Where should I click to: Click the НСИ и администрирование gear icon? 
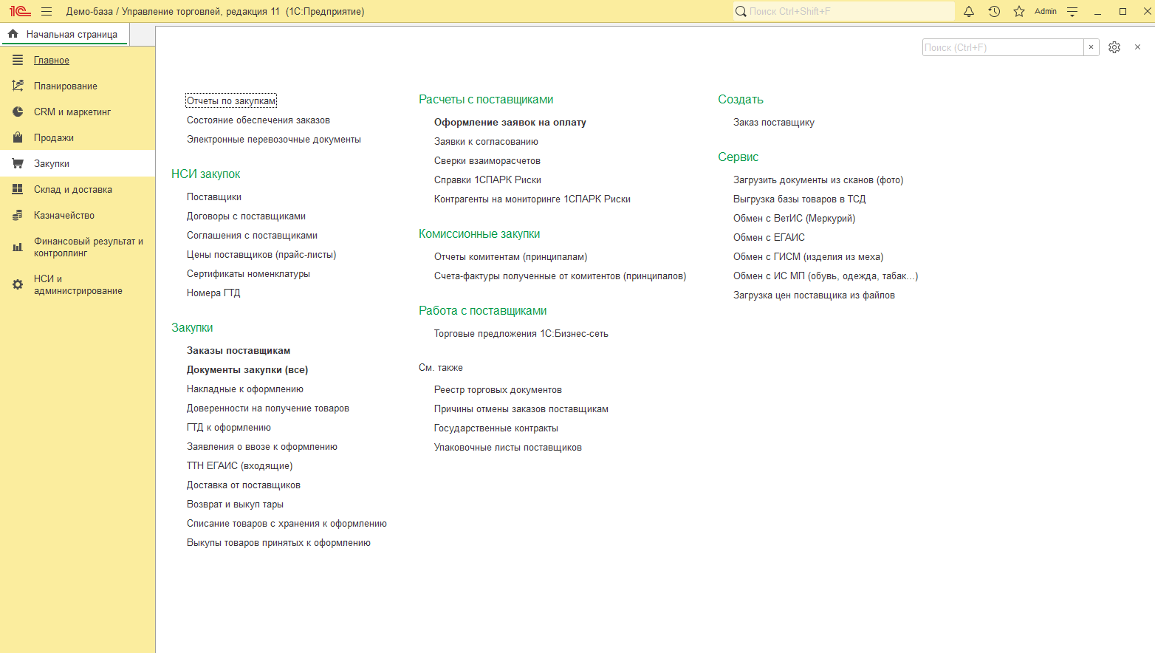[18, 284]
